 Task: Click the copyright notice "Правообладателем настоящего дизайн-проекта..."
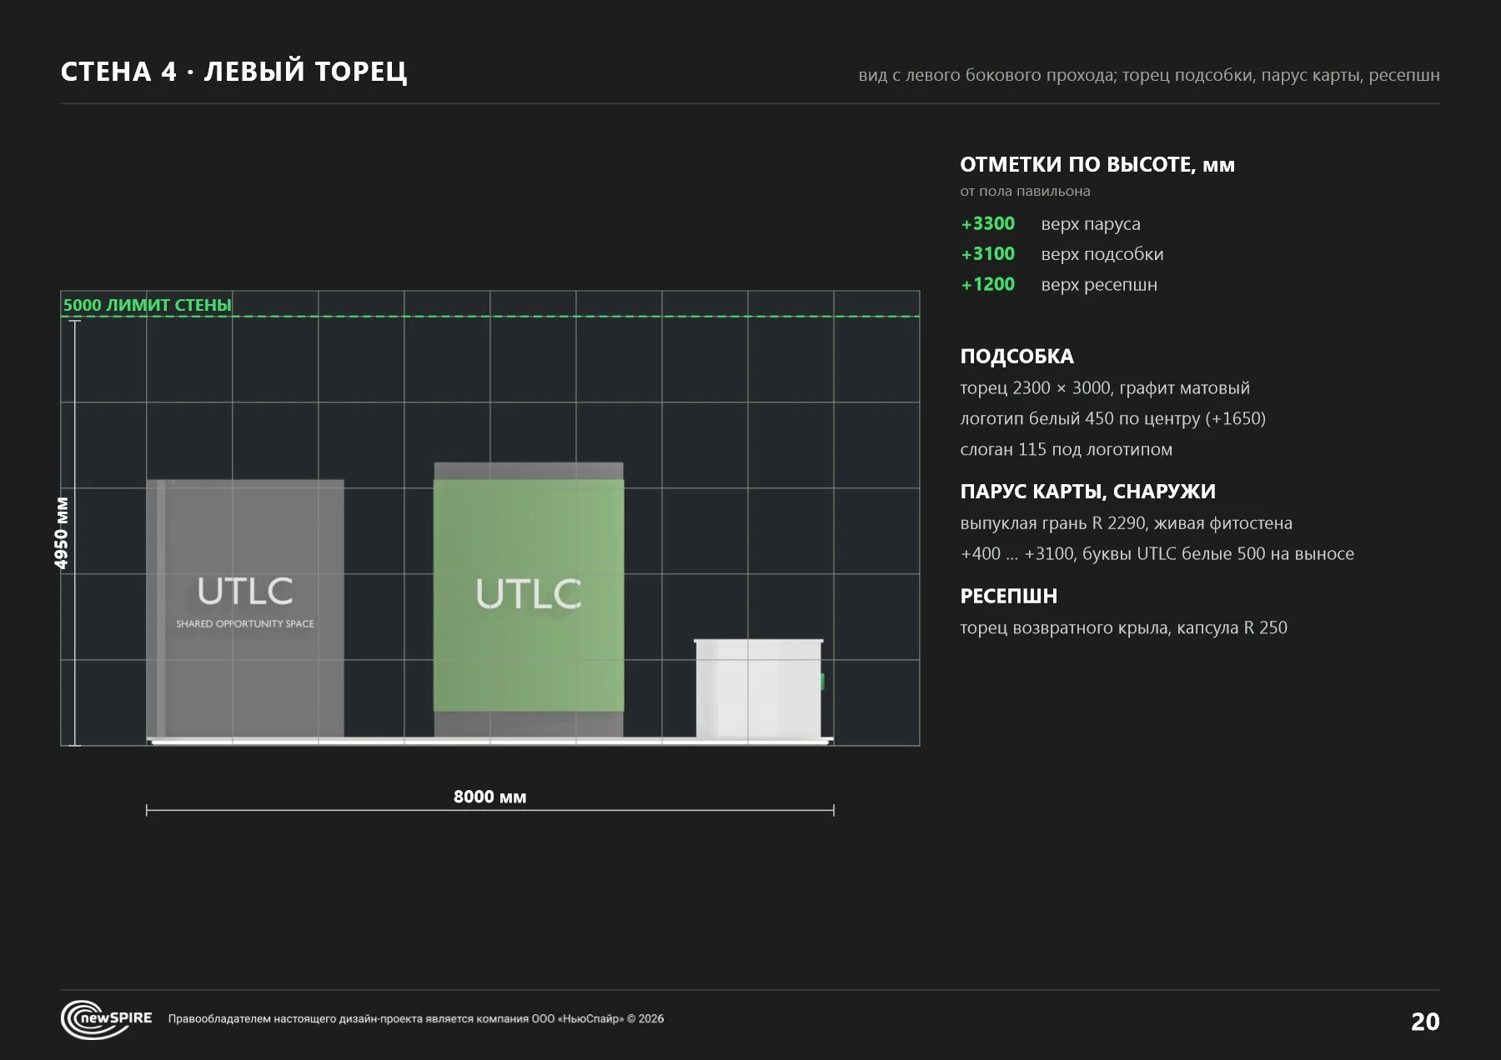pos(416,1018)
